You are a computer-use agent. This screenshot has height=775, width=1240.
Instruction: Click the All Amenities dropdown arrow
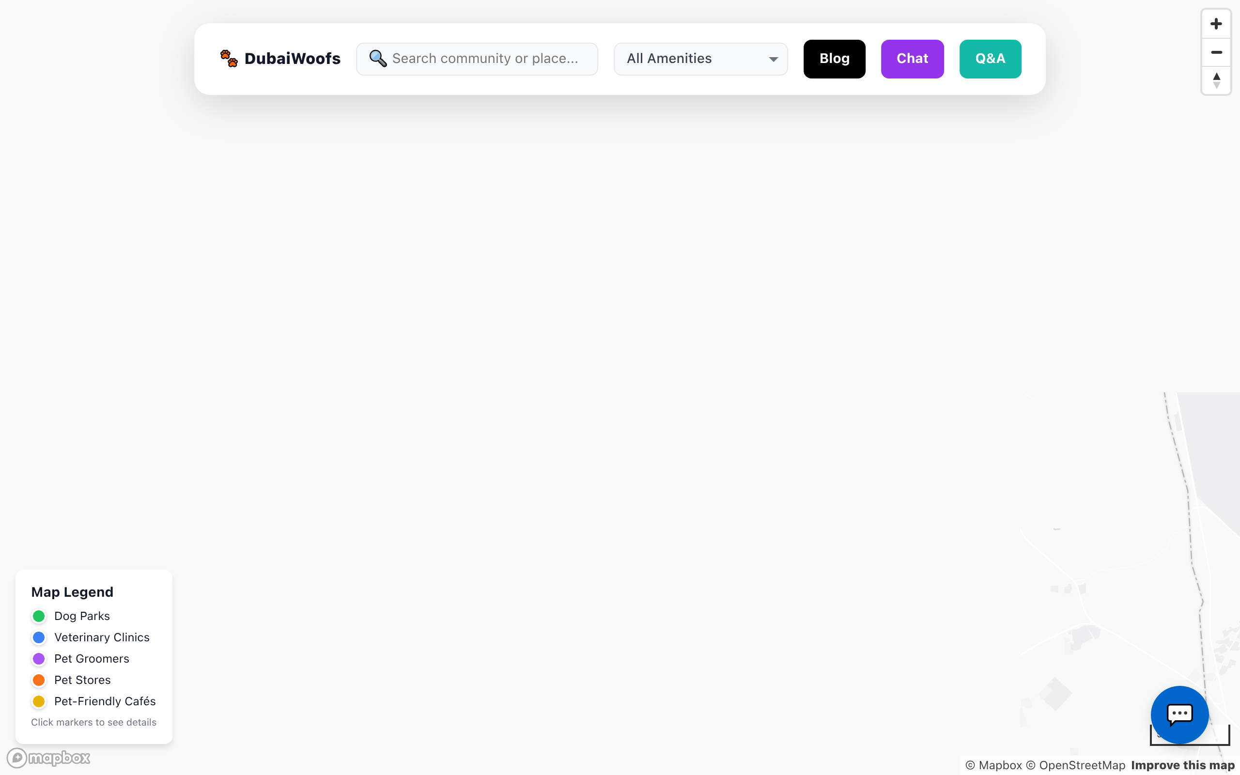pyautogui.click(x=773, y=60)
